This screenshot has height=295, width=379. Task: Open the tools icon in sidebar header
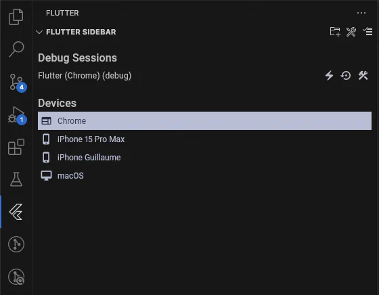click(351, 32)
